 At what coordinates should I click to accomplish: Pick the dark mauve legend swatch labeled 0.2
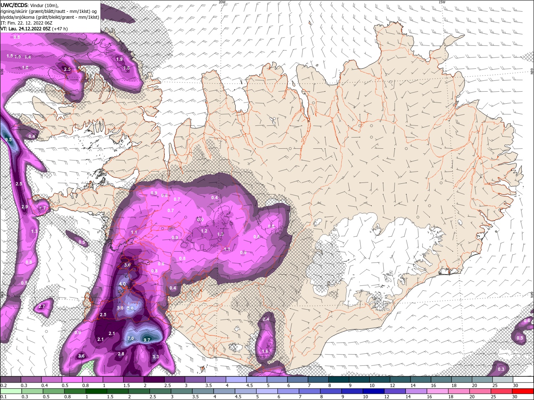(x=10, y=380)
